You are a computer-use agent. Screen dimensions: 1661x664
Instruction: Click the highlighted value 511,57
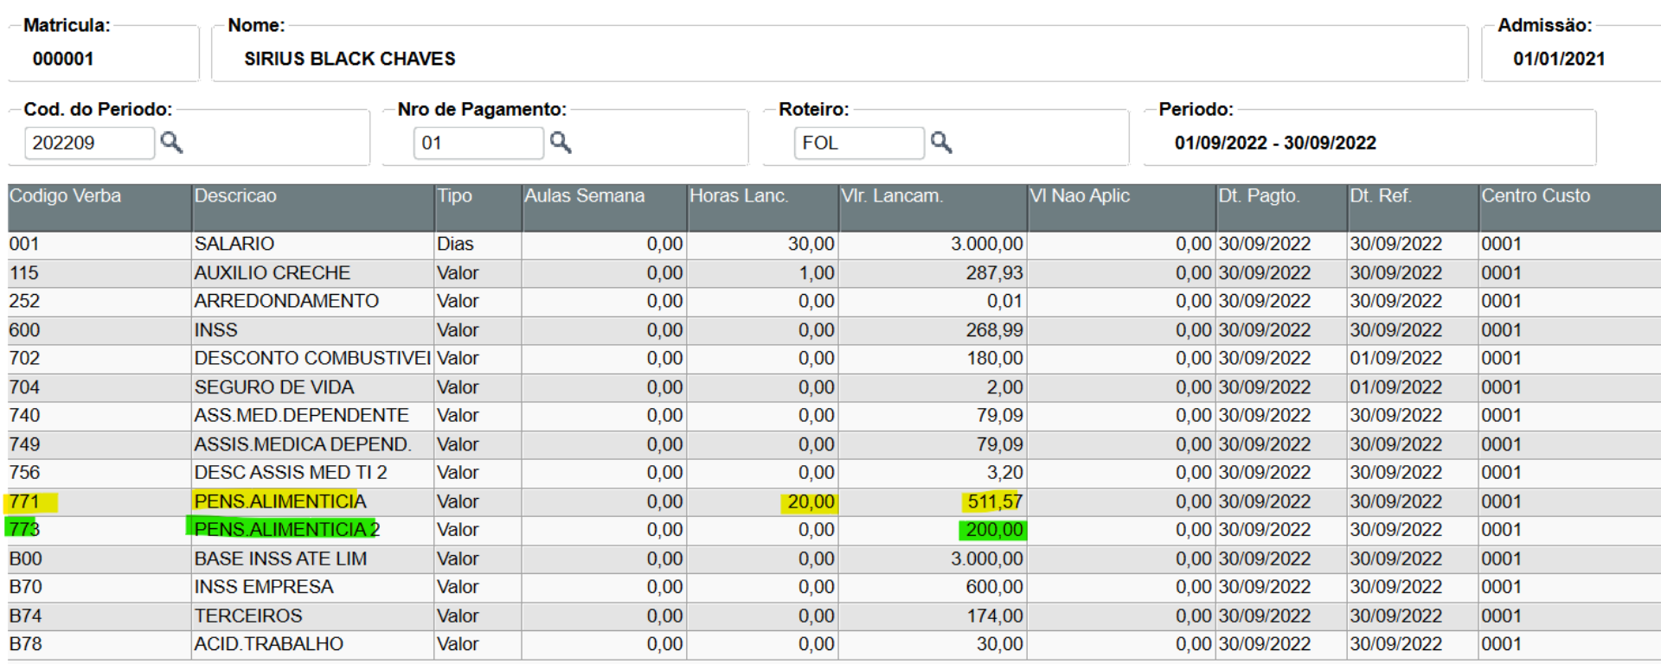pyautogui.click(x=993, y=501)
